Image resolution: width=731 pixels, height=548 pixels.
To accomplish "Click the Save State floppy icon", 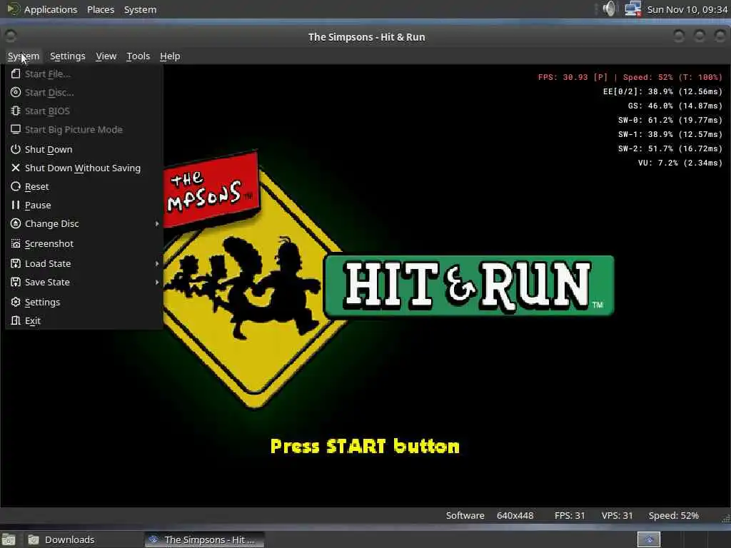I will [x=16, y=282].
